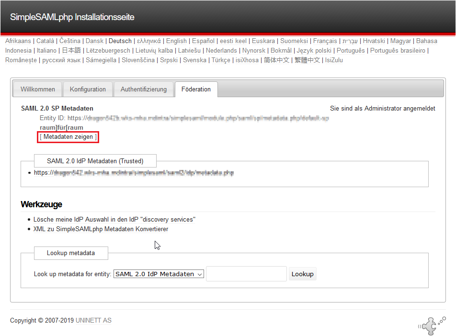Screen dimensions: 456x336
Task: Click the Werkzeuge heading
Action: click(x=41, y=204)
